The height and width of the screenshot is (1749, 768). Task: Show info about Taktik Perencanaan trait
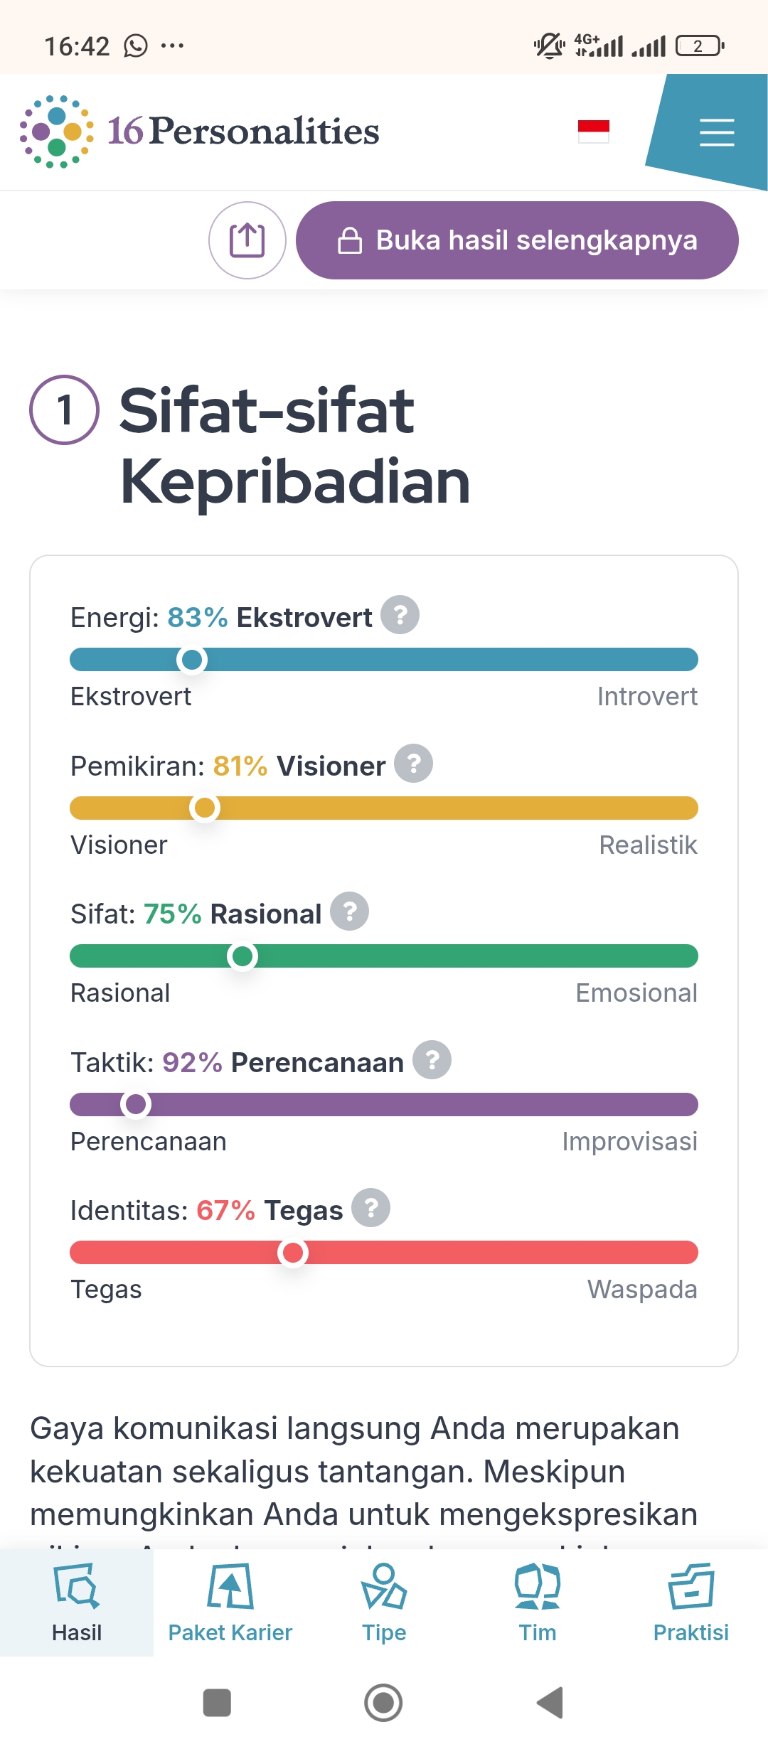coord(432,1060)
